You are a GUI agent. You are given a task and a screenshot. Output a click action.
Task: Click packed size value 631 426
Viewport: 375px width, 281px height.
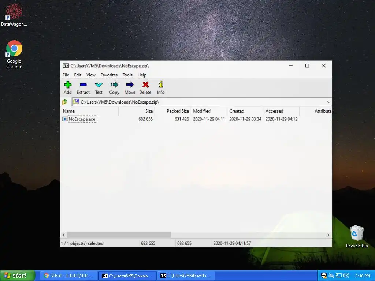tap(182, 119)
